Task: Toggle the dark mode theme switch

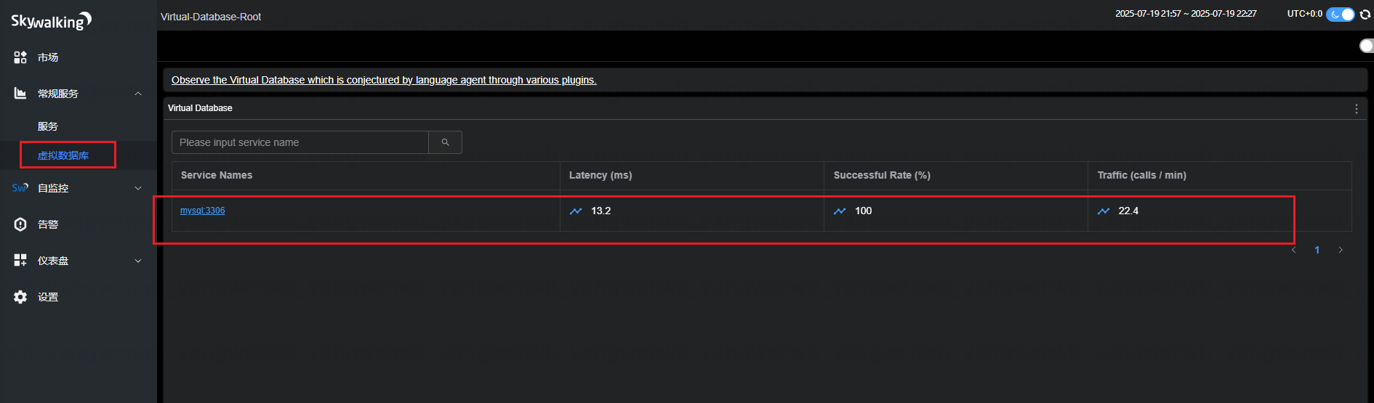Action: [x=1340, y=15]
